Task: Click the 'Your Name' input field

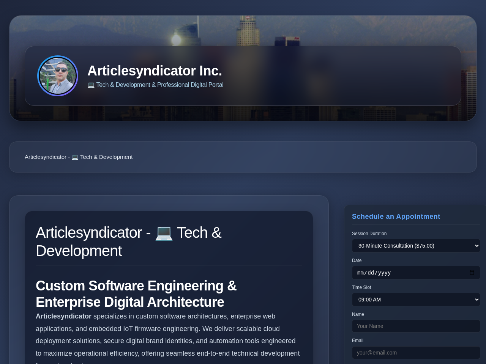Action: [x=416, y=326]
